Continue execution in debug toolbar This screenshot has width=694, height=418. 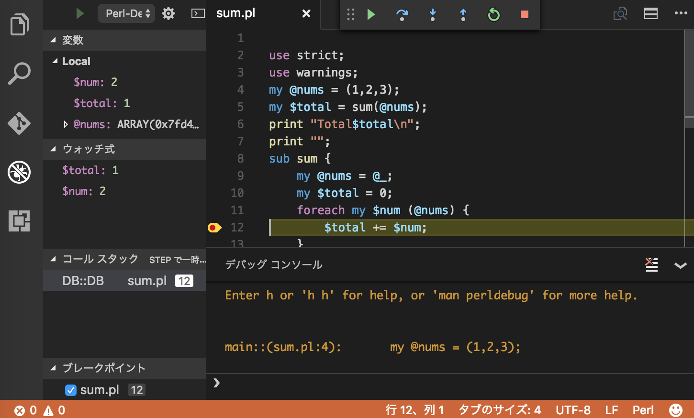(371, 14)
